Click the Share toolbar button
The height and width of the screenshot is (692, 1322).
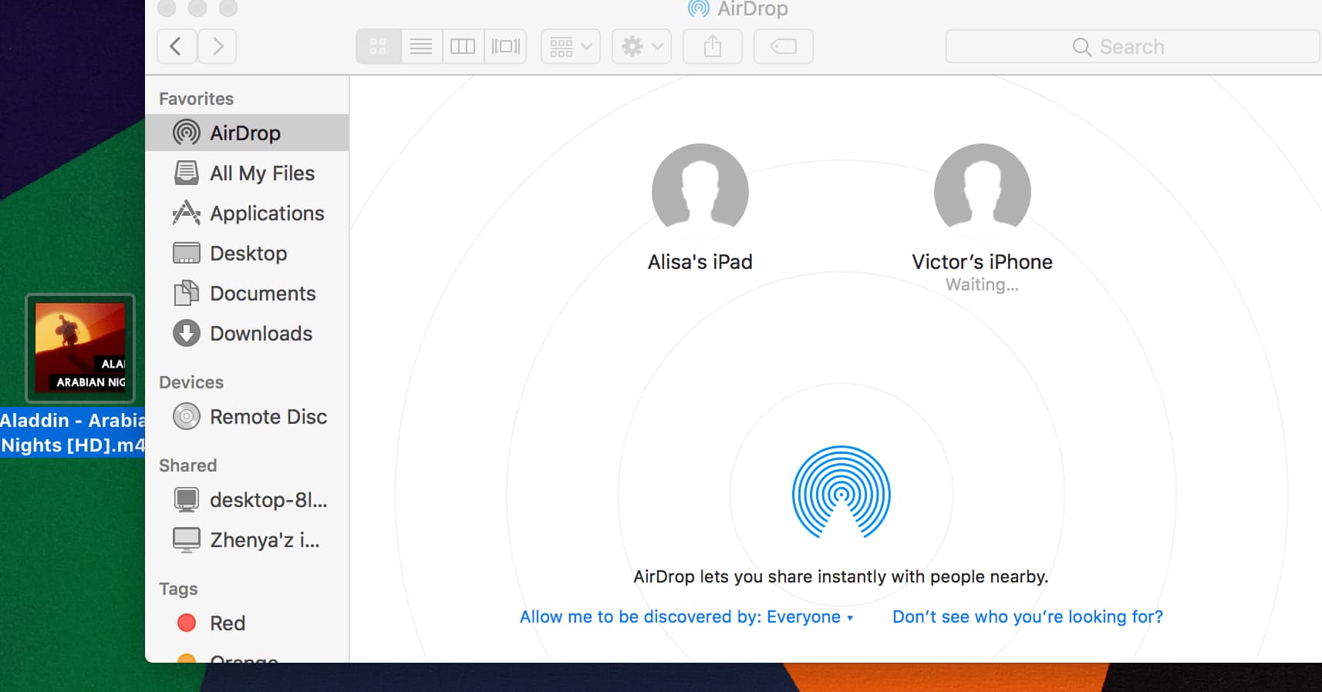point(713,46)
